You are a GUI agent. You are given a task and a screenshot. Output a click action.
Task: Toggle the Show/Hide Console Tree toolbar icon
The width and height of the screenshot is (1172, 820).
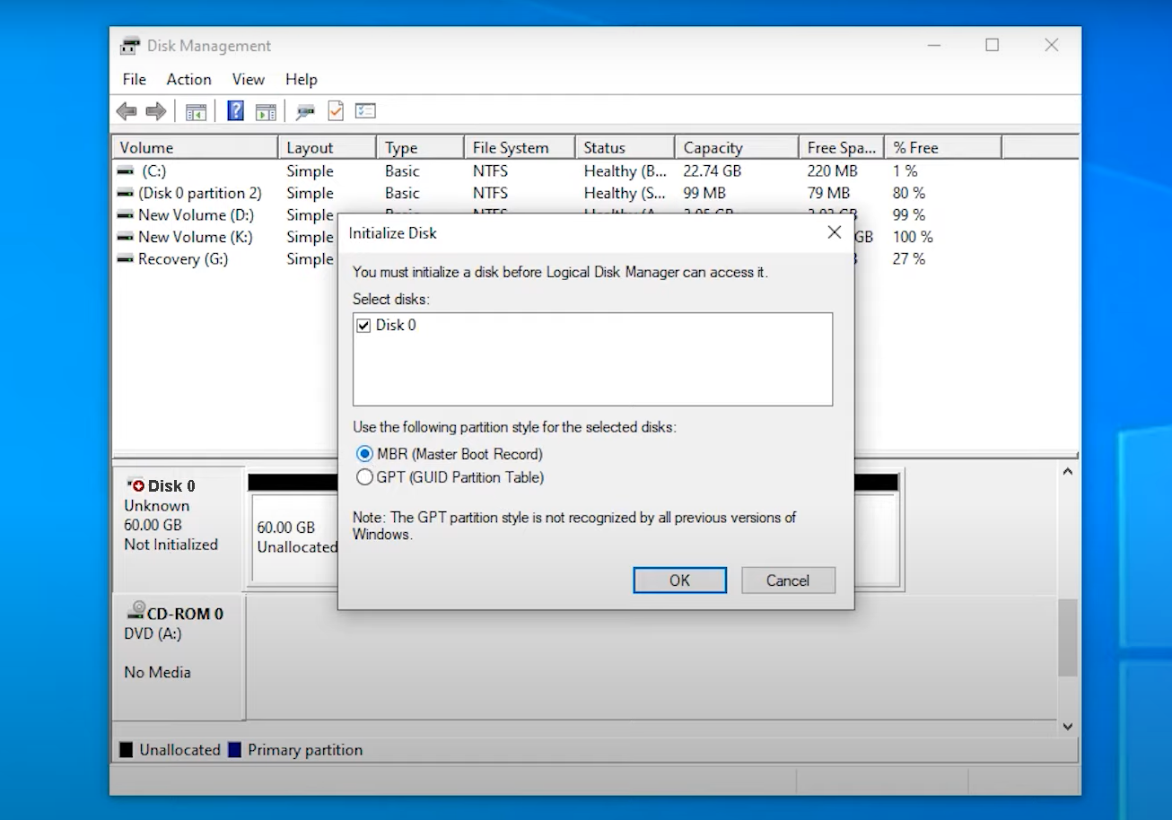coord(196,111)
